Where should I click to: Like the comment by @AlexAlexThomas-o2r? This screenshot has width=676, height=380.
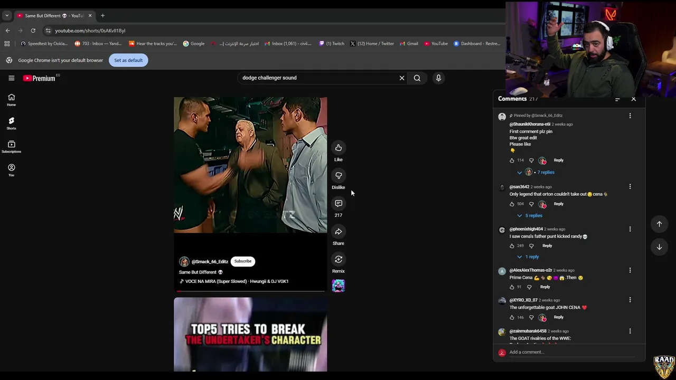[x=512, y=287]
